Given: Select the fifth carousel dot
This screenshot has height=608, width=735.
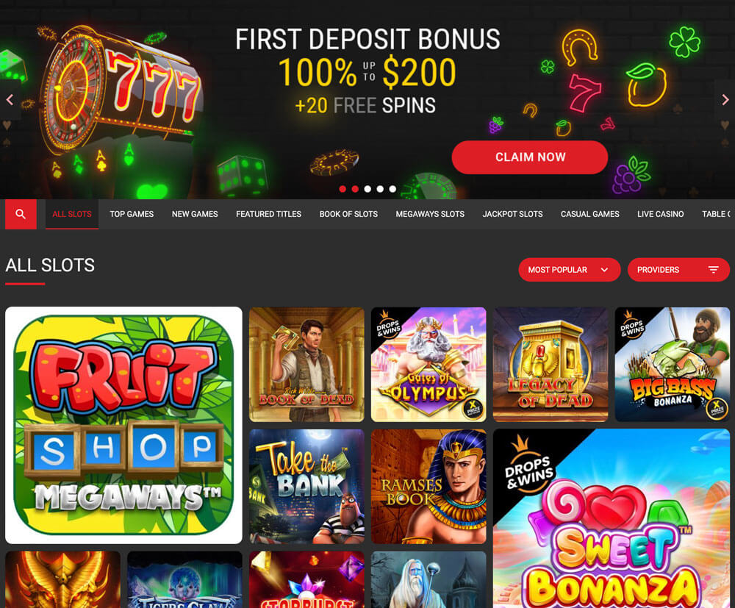Looking at the screenshot, I should 392,189.
